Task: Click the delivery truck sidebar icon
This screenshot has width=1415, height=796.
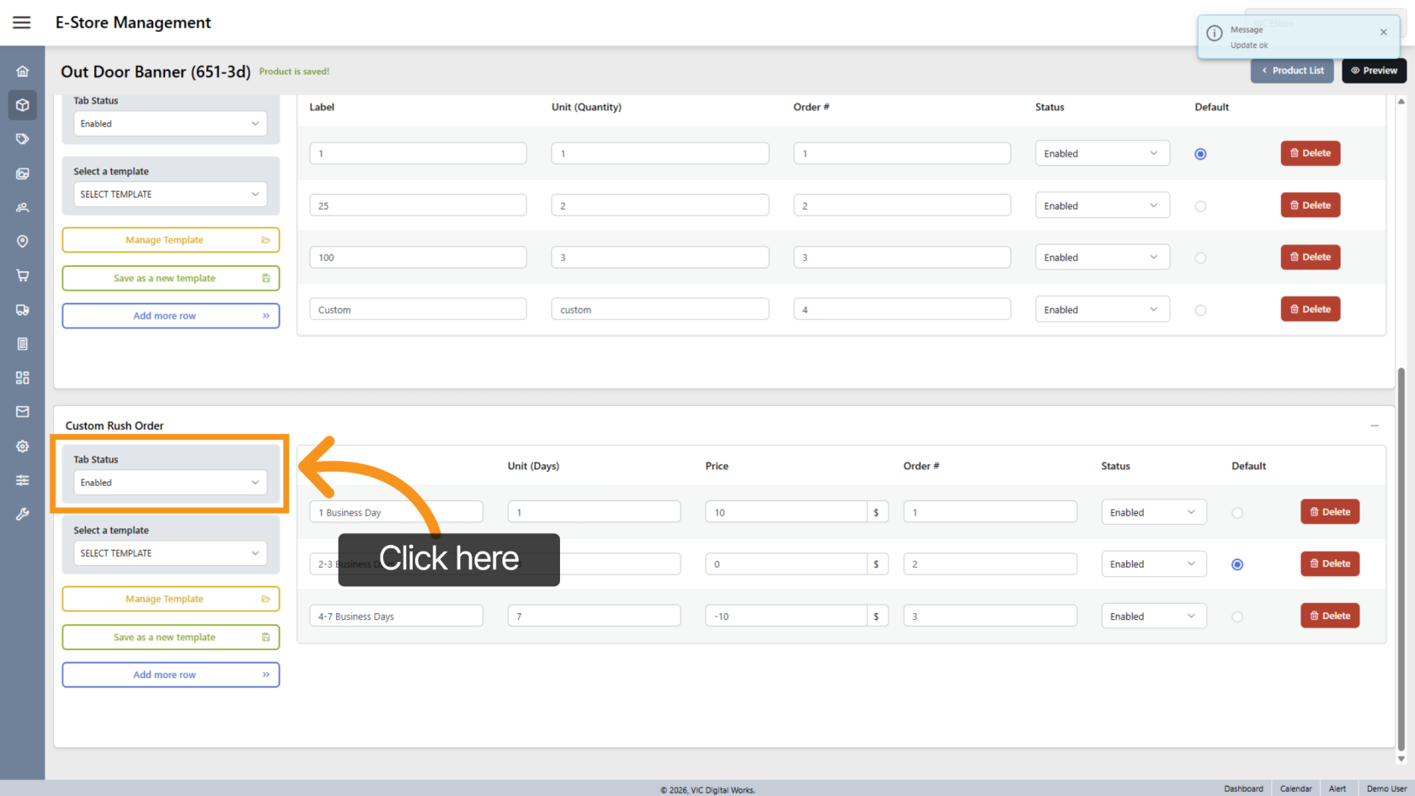Action: coord(23,310)
